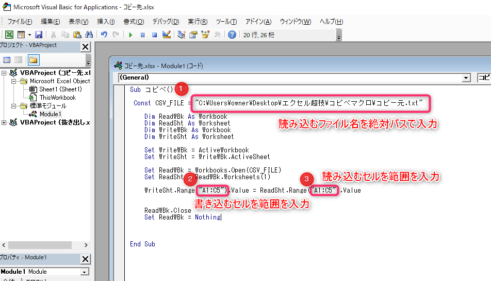The width and height of the screenshot is (491, 281).
Task: Select Sheet1 (Sheet1) in project tree
Action: tap(60, 89)
